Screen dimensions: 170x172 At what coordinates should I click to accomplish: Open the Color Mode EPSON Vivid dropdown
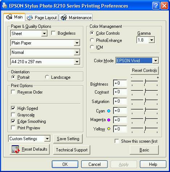pos(137,61)
